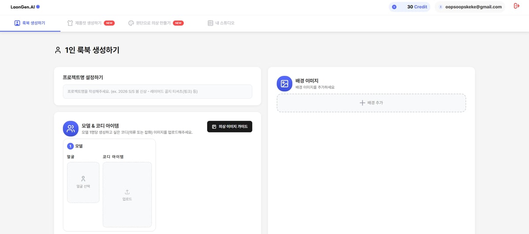The width and height of the screenshot is (529, 234).
Task: Click the 1인 룩북 생성하기 heading
Action: pyautogui.click(x=92, y=50)
